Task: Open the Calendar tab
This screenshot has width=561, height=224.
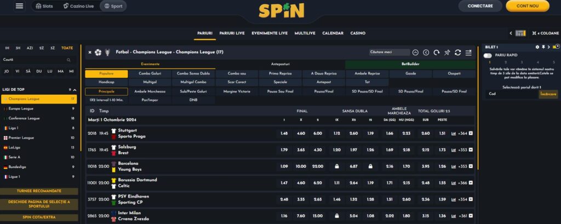Action: click(x=333, y=33)
